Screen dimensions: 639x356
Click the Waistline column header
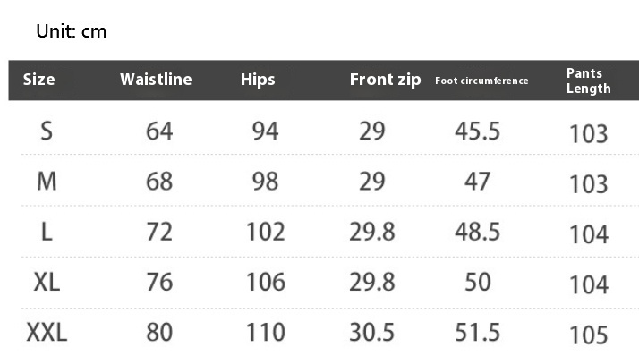[156, 80]
